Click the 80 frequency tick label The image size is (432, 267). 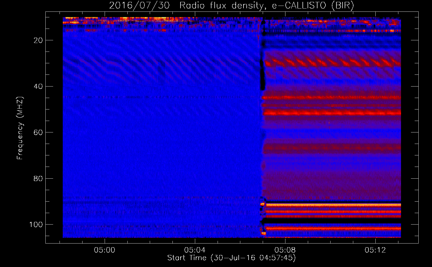[38, 178]
